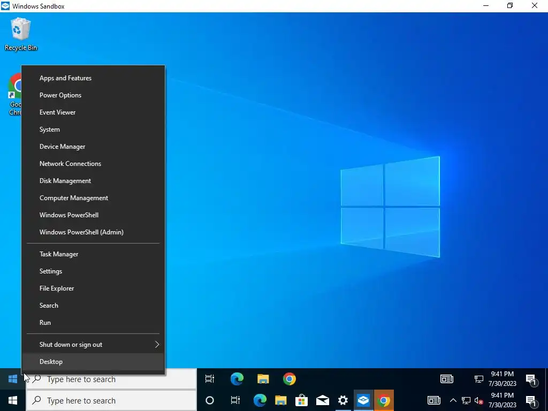The width and height of the screenshot is (548, 411).
Task: Launch Windows PowerShell (Admin)
Action: [x=93, y=232]
